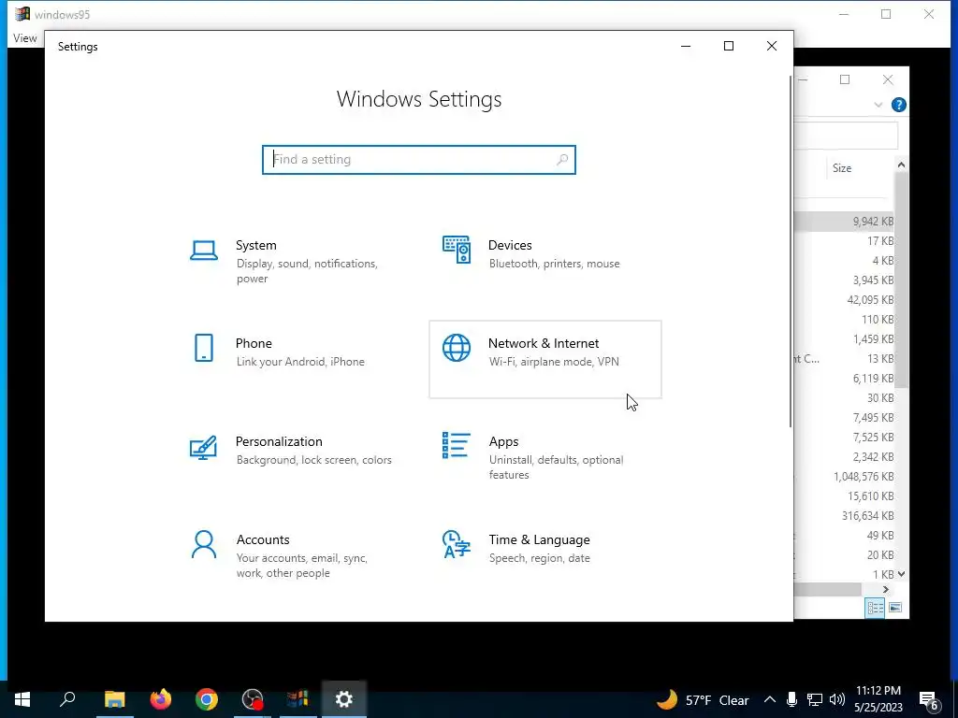958x718 pixels.
Task: Open the Devices keyboard and speaker icon
Action: coord(457,250)
